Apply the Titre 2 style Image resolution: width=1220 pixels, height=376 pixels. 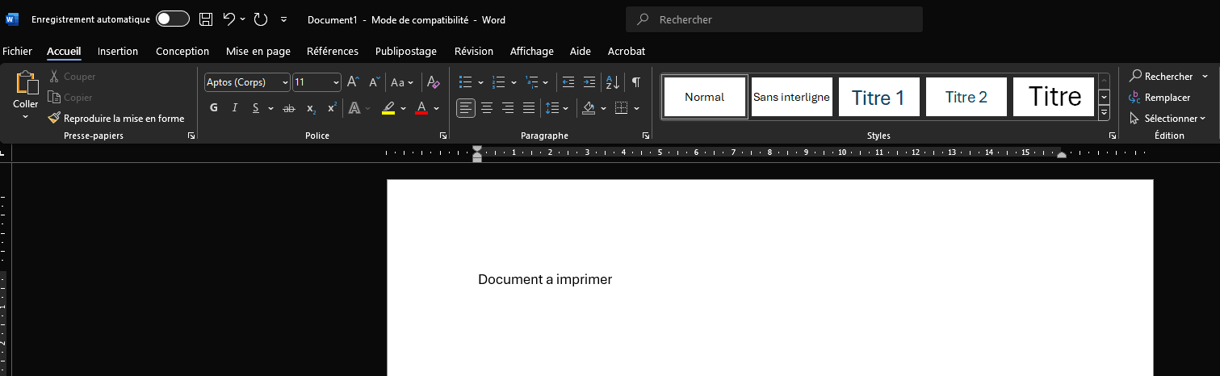coord(966,98)
